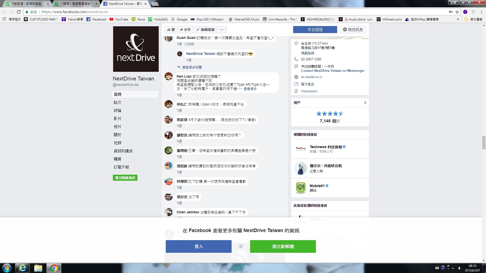Open the HIGHRESAUDIO bookmark

[318, 19]
